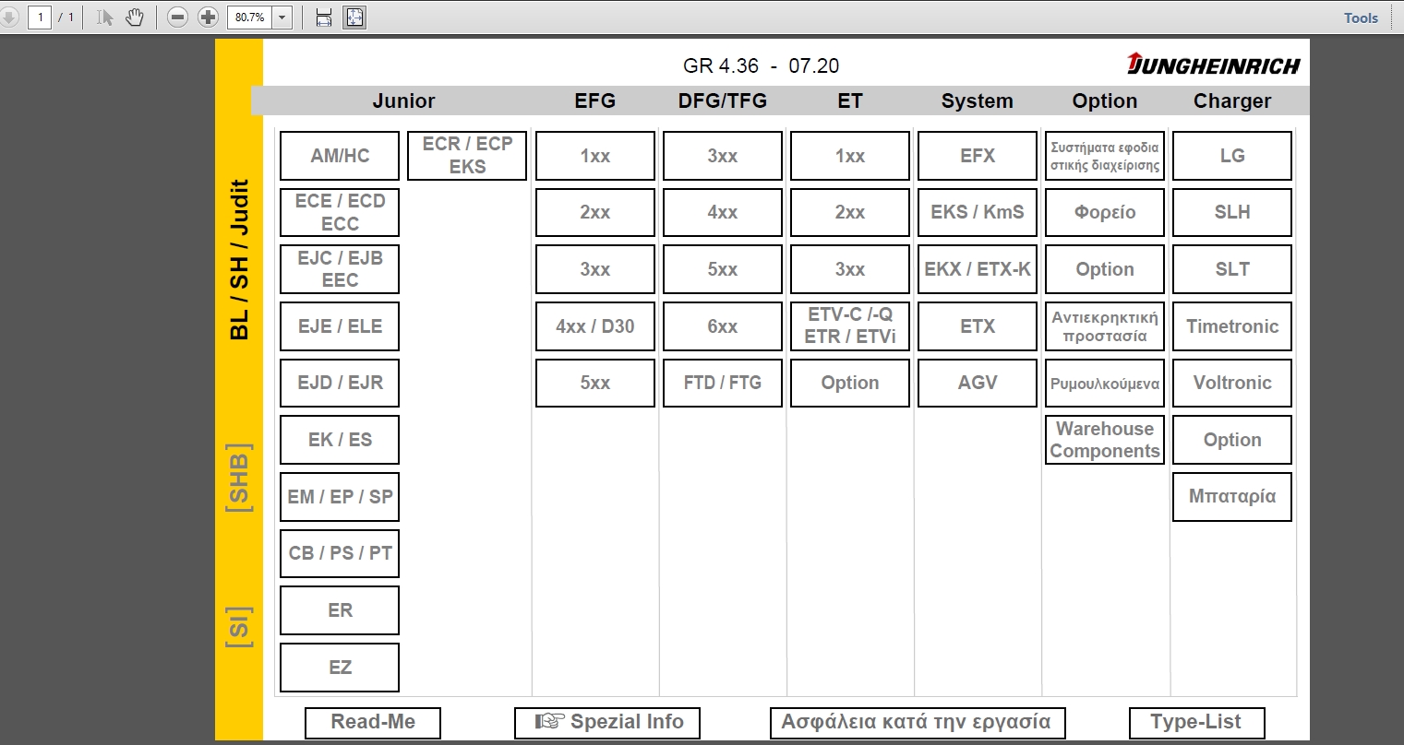
Task: Select 1xx under ET column
Action: click(850, 156)
